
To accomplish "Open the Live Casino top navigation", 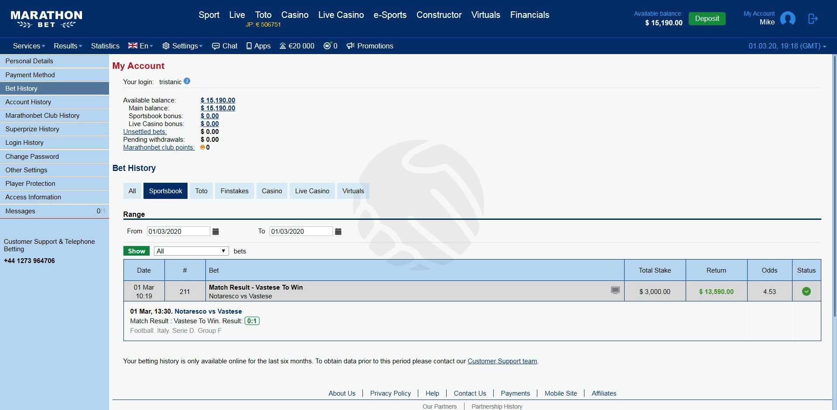I will click(x=341, y=15).
